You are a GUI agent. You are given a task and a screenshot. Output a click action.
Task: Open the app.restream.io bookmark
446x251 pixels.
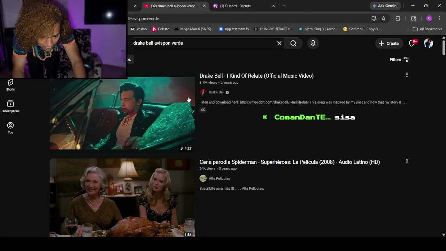pyautogui.click(x=233, y=29)
